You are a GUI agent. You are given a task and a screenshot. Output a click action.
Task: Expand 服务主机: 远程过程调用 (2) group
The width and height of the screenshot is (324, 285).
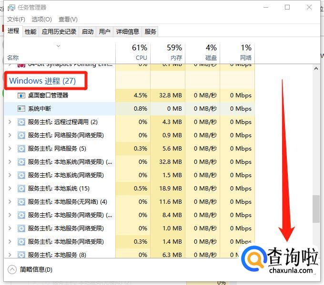(10, 122)
